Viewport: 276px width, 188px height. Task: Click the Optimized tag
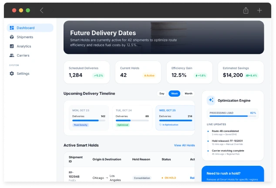pos(123,125)
